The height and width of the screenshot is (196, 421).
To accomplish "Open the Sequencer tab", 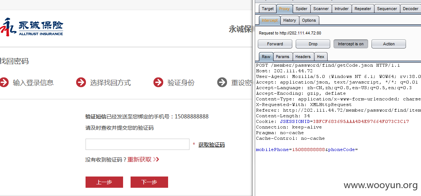I will (387, 9).
